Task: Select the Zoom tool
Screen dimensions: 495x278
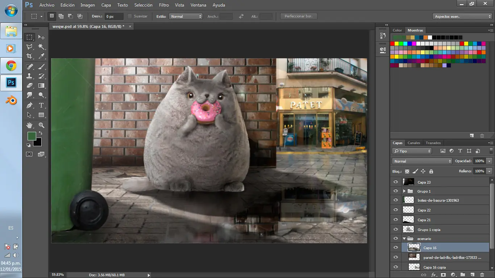Action: 41,125
